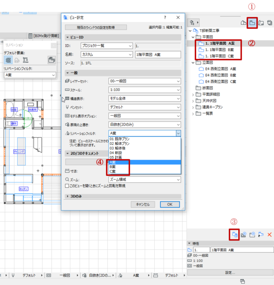Click the graphic override icon in status bar
Image resolution: width=274 pixels, height=285 pixels.
point(84,275)
